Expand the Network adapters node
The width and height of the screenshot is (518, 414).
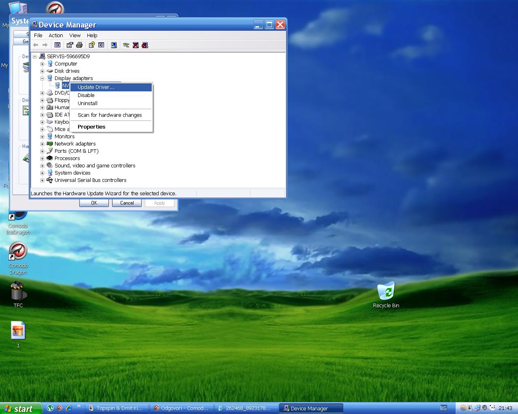[x=42, y=144]
